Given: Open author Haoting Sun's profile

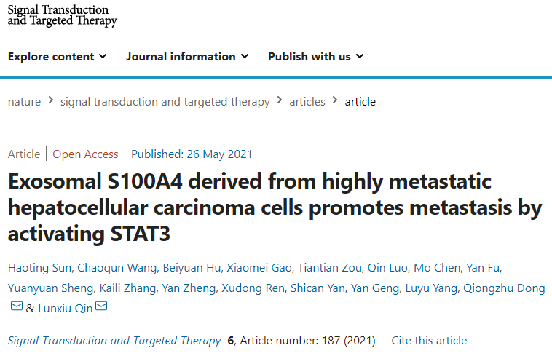Looking at the screenshot, I should pyautogui.click(x=39, y=268).
